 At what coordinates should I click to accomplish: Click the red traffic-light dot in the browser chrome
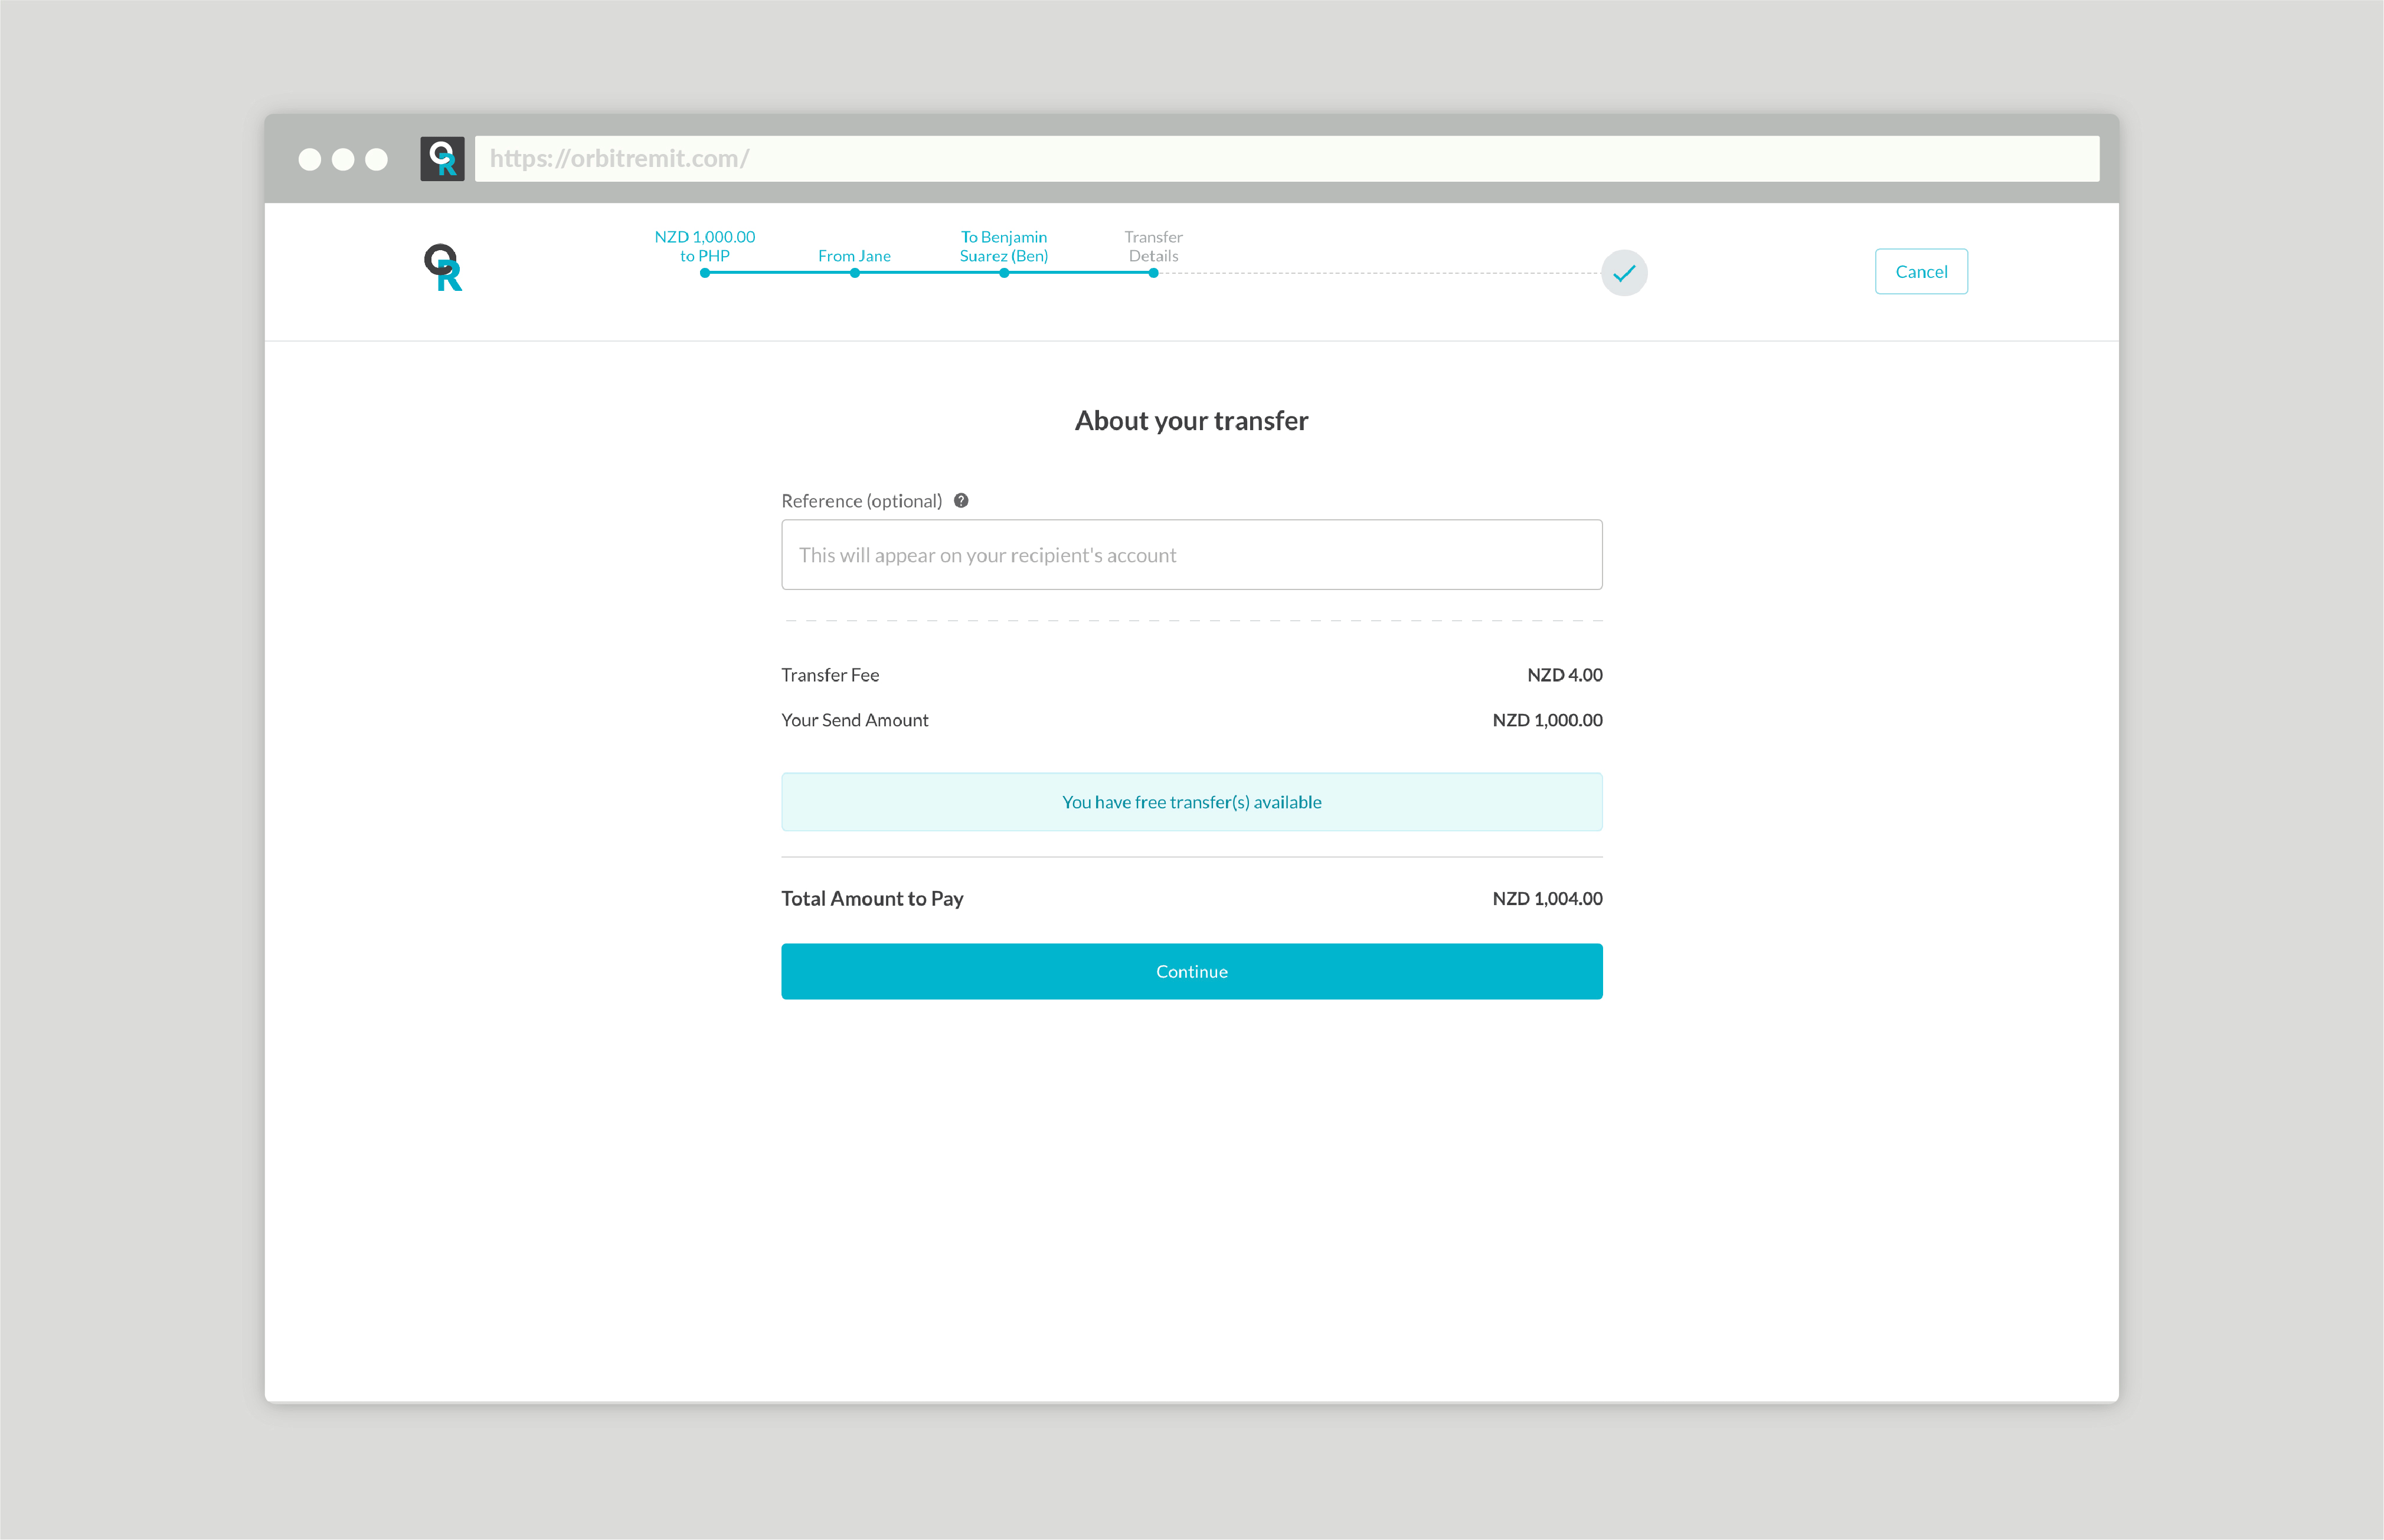click(x=310, y=158)
